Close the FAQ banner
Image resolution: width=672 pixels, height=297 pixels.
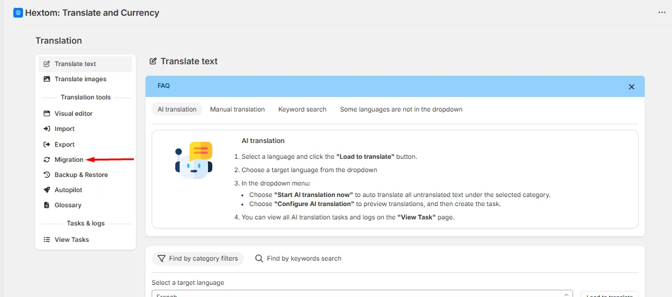pyautogui.click(x=631, y=87)
